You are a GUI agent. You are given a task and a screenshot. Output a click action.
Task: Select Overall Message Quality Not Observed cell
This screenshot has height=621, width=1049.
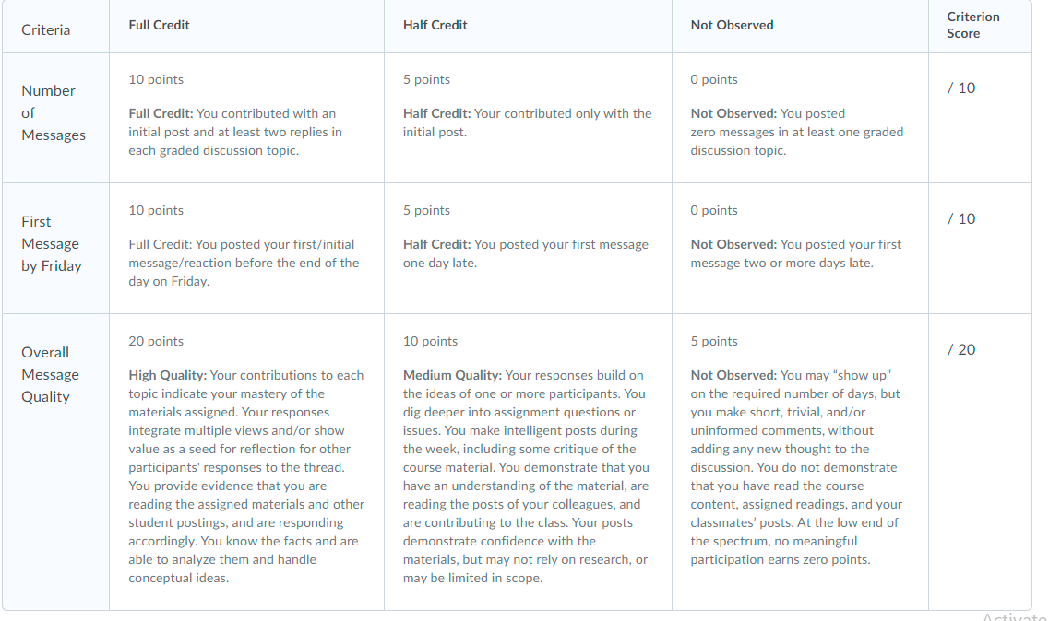pos(800,462)
